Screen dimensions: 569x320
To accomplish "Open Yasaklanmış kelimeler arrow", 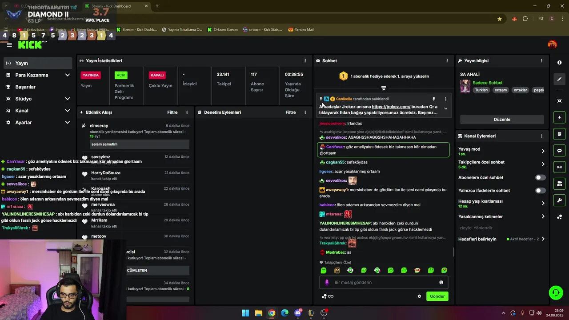I will click(x=543, y=216).
